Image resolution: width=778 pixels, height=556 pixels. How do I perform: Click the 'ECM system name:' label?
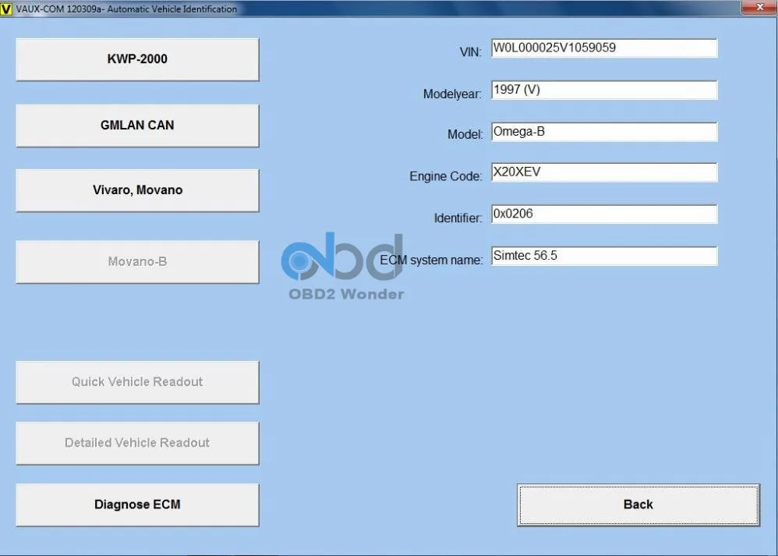click(431, 260)
